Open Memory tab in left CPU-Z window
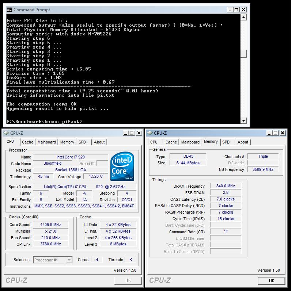The image size is (307, 291). pos(67,142)
